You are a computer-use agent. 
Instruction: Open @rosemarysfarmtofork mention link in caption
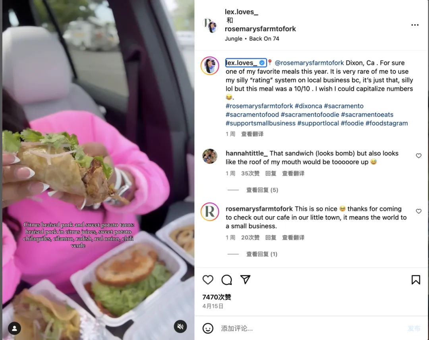click(309, 63)
